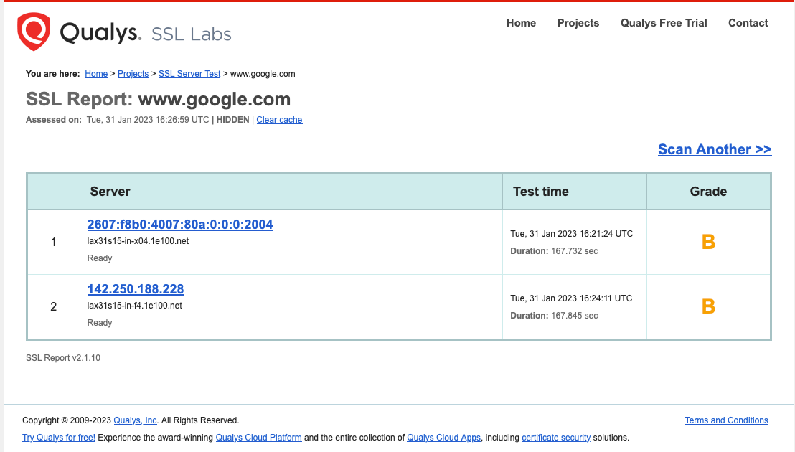795x452 pixels.
Task: Open the Home navigation menu item
Action: coord(521,23)
